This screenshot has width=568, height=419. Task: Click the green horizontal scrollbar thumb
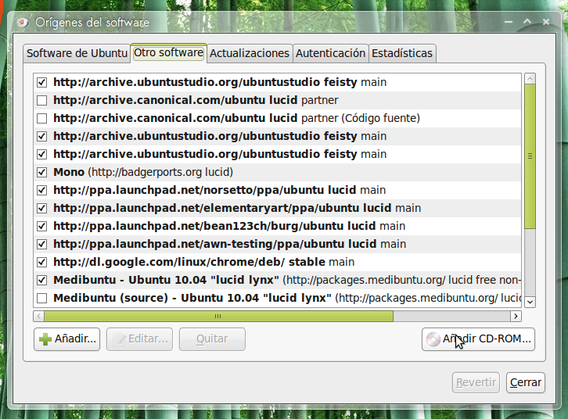(x=218, y=317)
